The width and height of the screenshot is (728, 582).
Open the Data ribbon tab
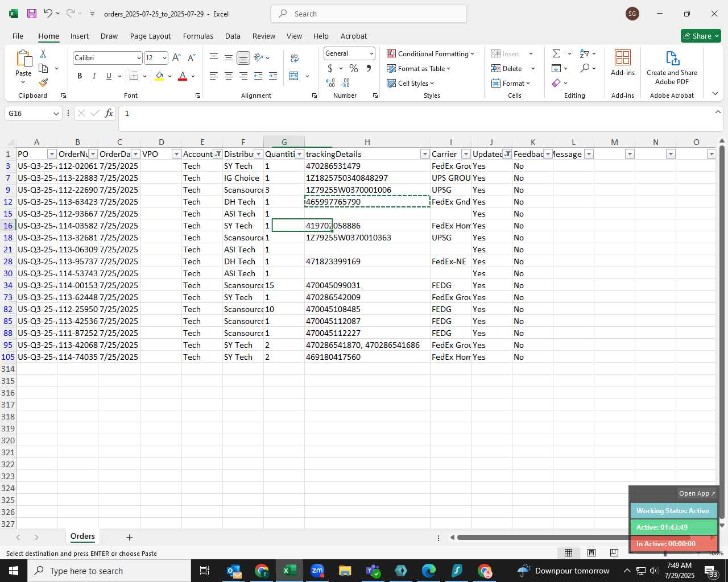233,36
